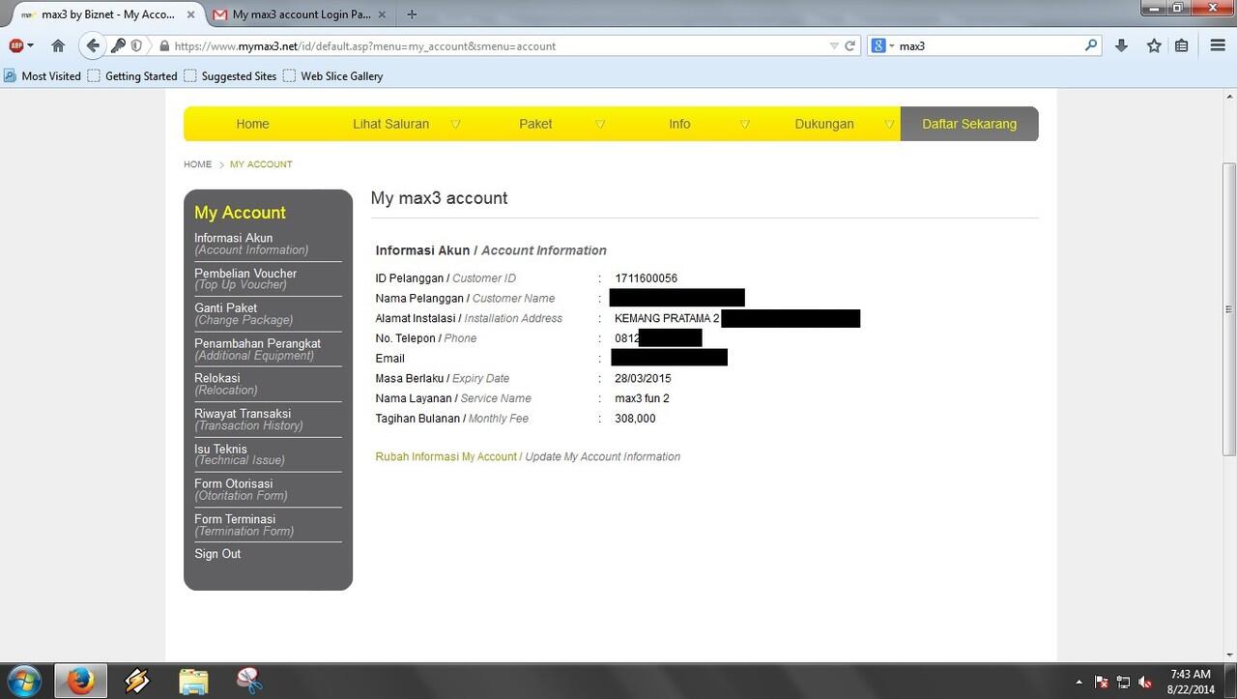Open Informasi Akun in sidebar
Screen dimensions: 1237x699
[x=251, y=244]
